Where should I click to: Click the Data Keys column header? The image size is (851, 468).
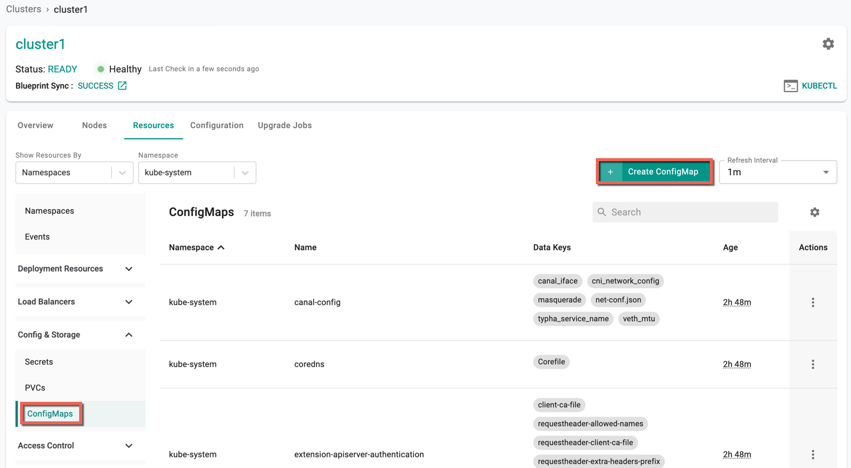552,247
